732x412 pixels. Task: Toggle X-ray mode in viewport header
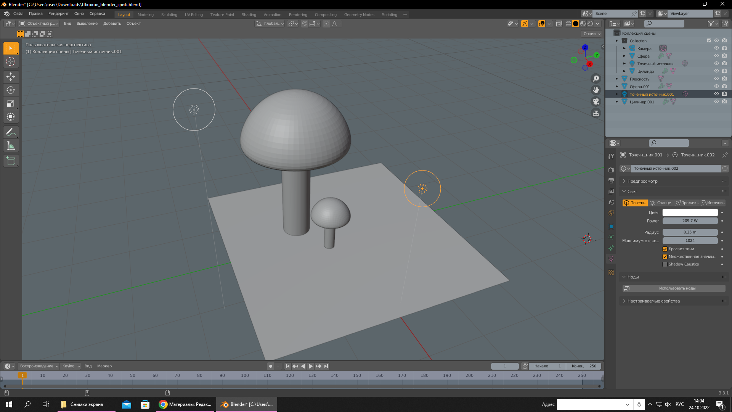559,24
